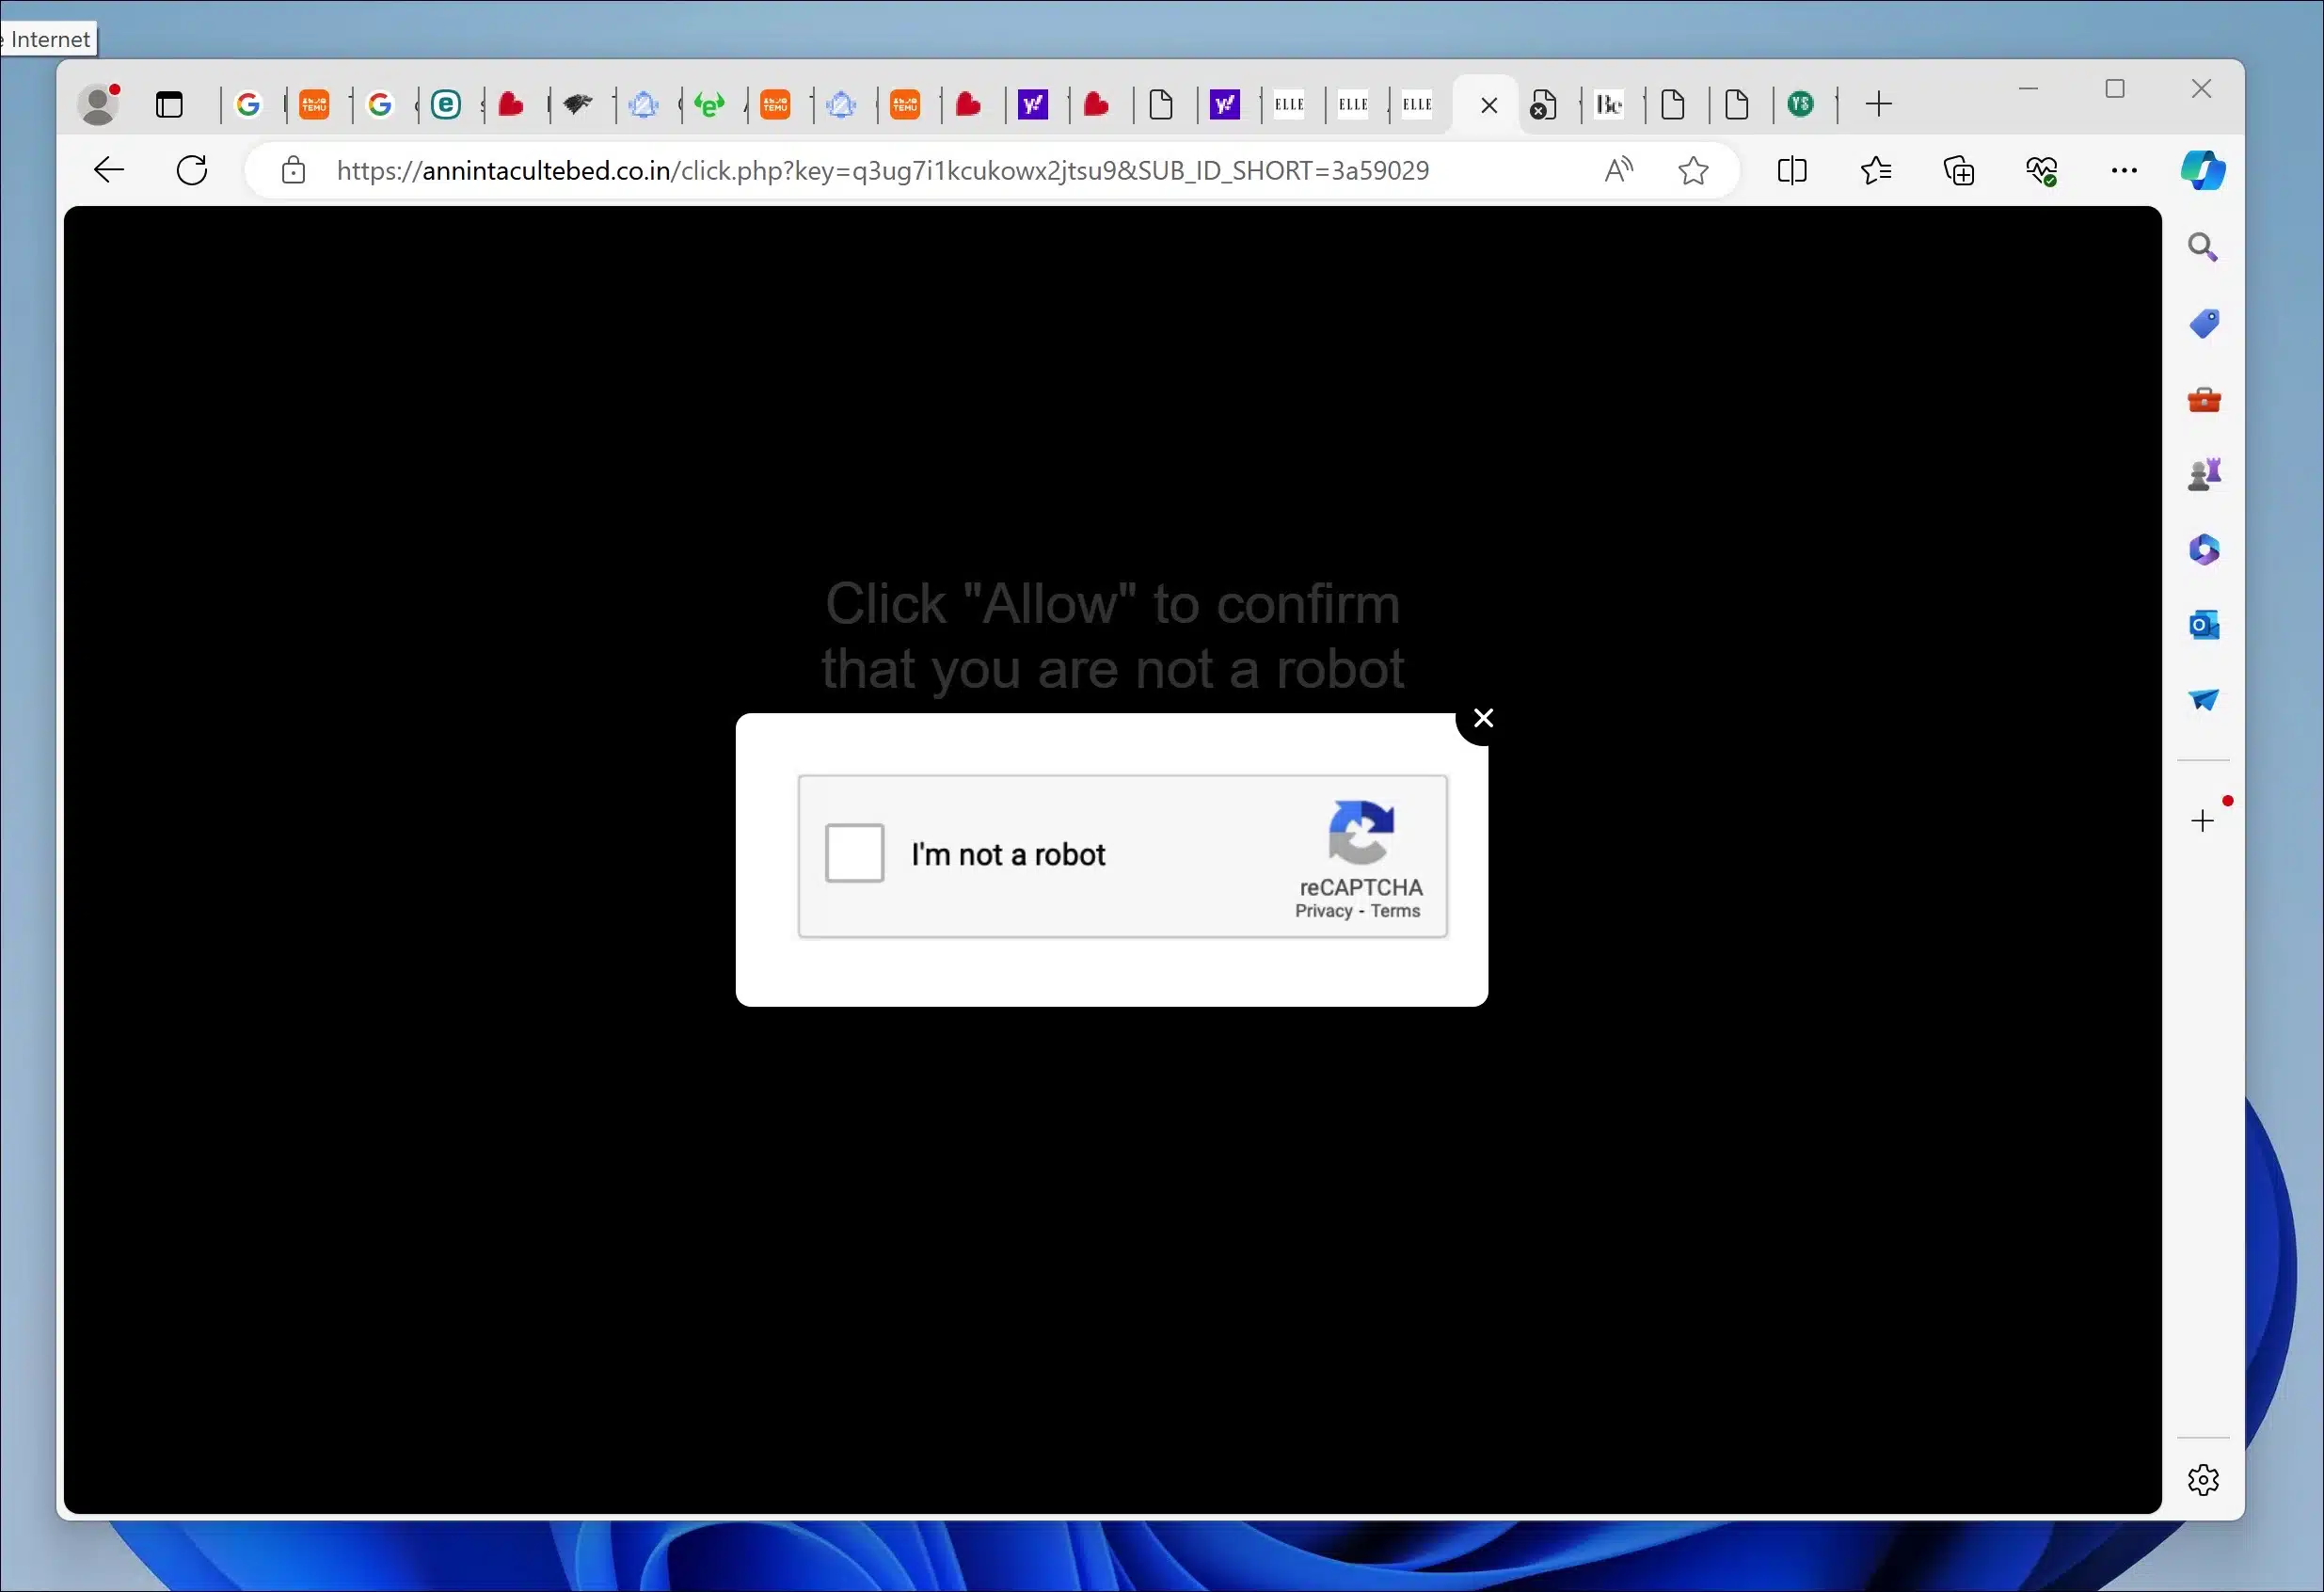2324x1592 pixels.
Task: Click the reCAPTCHA logo
Action: tap(1361, 831)
